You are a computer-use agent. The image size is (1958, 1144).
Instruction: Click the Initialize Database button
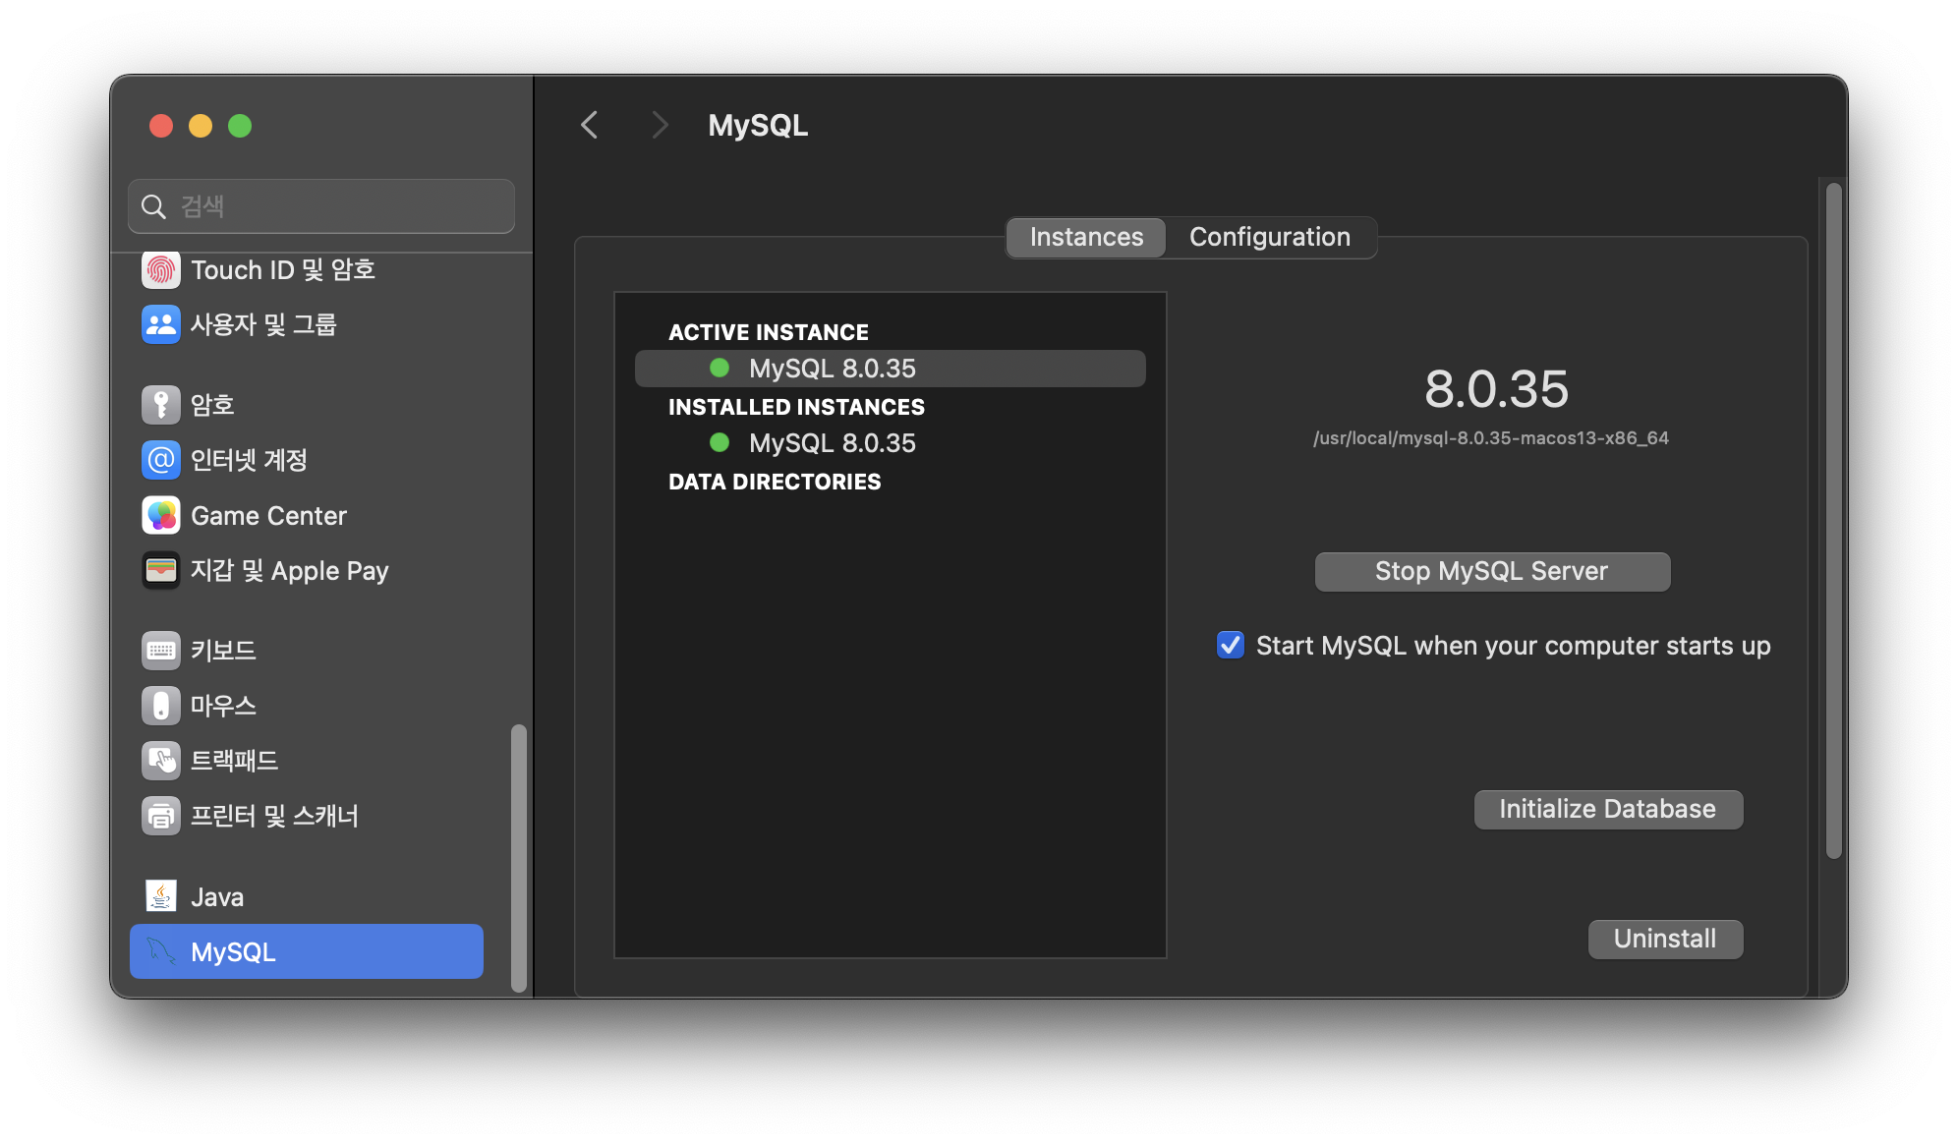pos(1607,810)
